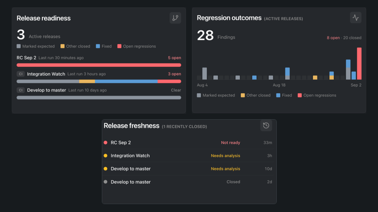This screenshot has width=378, height=212.
Task: Click the tall gray bar near Aug 4
Action: 204,74
